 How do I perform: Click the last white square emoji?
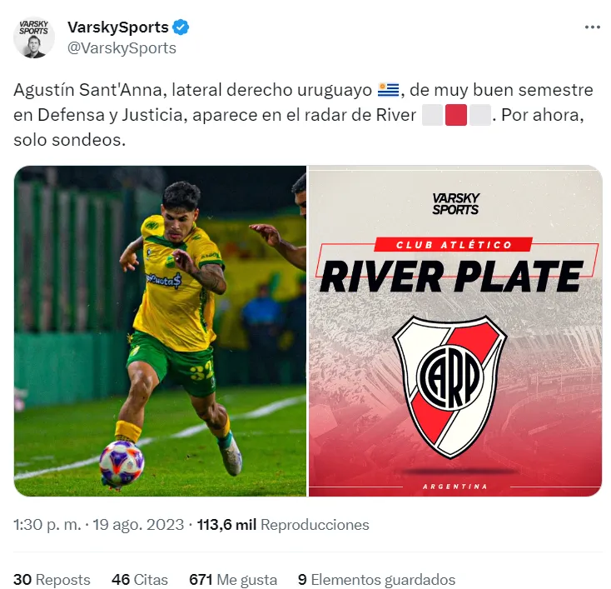(x=479, y=115)
